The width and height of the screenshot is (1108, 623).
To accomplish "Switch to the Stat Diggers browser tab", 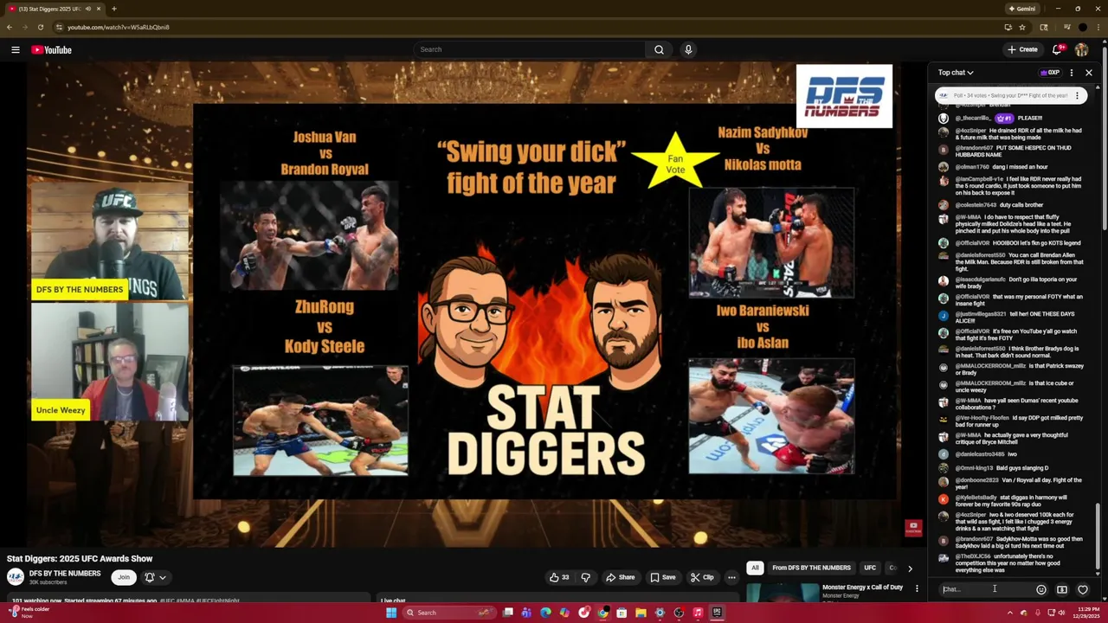I will [56, 9].
